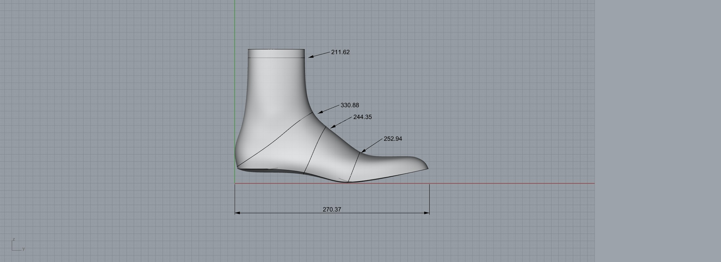This screenshot has height=262, width=721.
Task: Select the 270.37 length dimension text
Action: [x=332, y=209]
